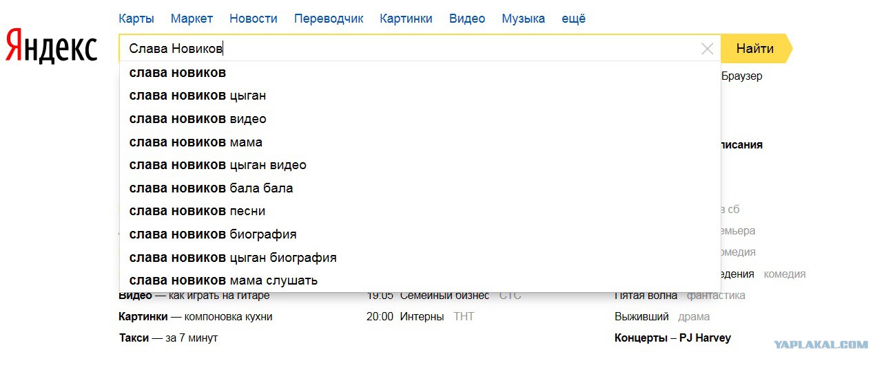
Task: Choose the suggestion ending in just 'цыган'
Action: click(x=420, y=96)
